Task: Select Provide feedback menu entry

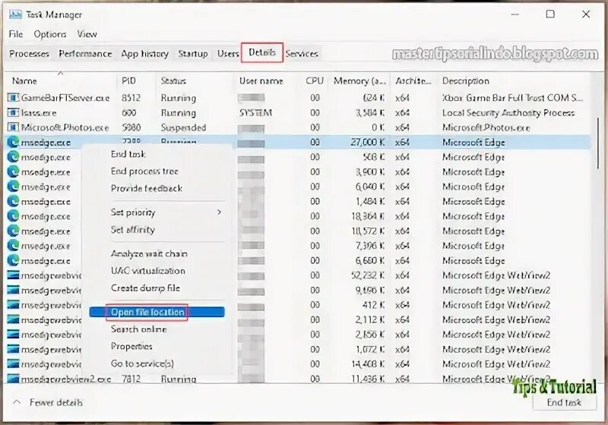Action: [x=147, y=188]
